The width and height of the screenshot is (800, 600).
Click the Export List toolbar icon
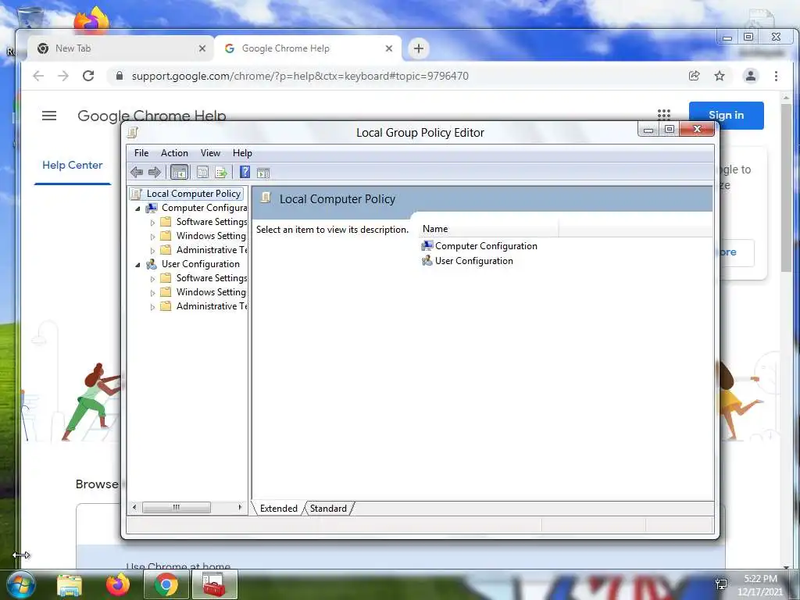pos(221,173)
